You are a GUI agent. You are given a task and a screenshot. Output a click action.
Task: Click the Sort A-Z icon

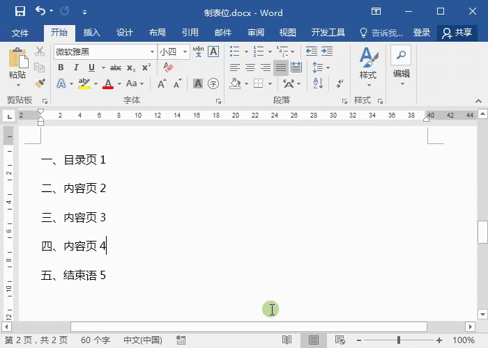pyautogui.click(x=318, y=84)
